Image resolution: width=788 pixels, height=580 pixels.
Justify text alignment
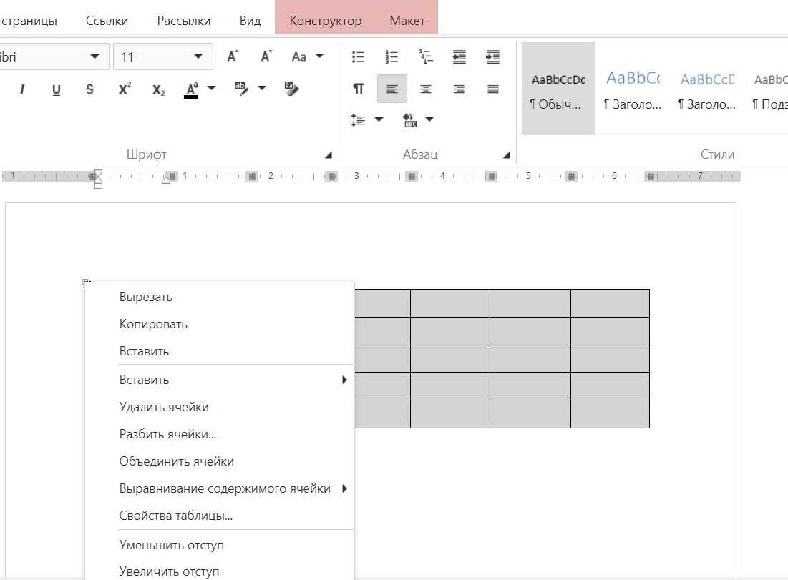point(493,89)
